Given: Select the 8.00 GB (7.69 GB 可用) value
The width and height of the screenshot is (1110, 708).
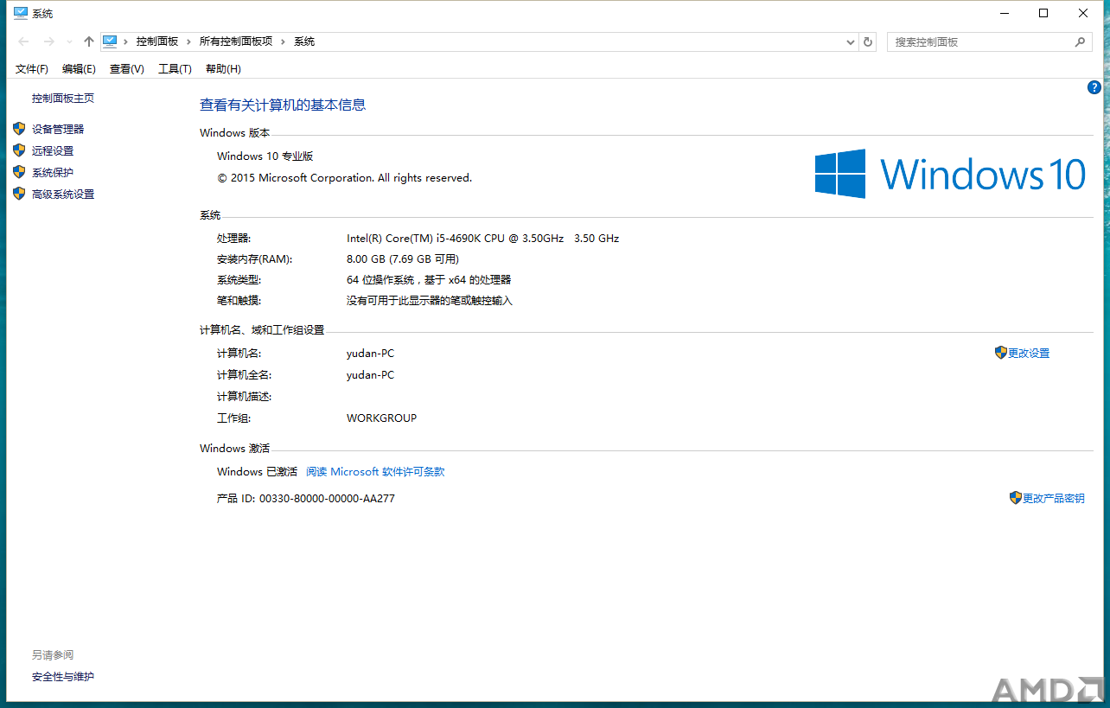Looking at the screenshot, I should [403, 259].
